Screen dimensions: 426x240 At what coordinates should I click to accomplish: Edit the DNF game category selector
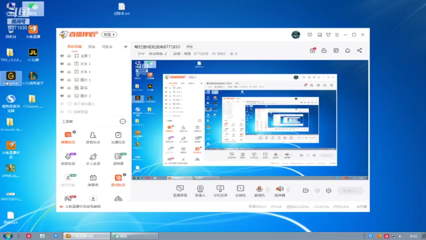(x=152, y=54)
